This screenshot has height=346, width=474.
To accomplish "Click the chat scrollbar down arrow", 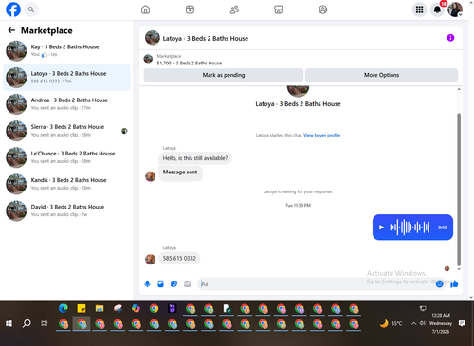I will pos(459,269).
